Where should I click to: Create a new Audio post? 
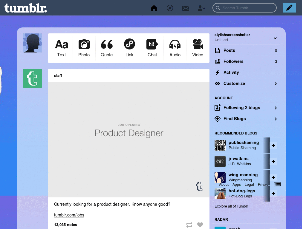(175, 48)
